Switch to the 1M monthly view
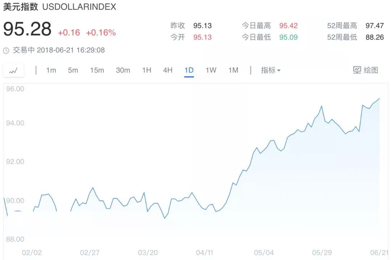 click(233, 70)
